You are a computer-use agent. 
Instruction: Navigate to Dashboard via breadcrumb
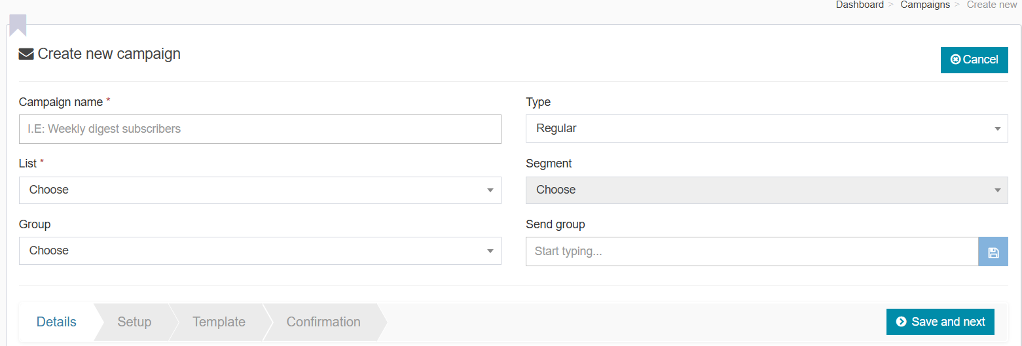[859, 5]
